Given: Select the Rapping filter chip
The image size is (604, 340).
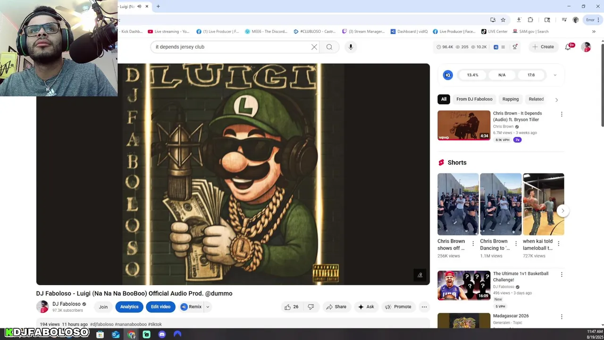Looking at the screenshot, I should tap(510, 99).
